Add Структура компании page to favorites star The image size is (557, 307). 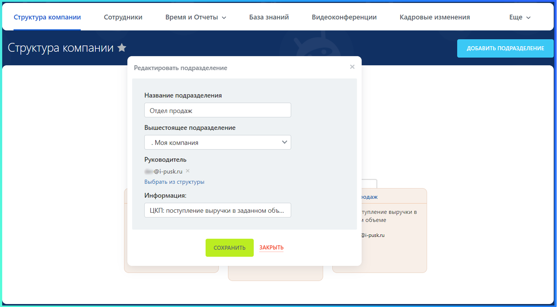tap(122, 48)
